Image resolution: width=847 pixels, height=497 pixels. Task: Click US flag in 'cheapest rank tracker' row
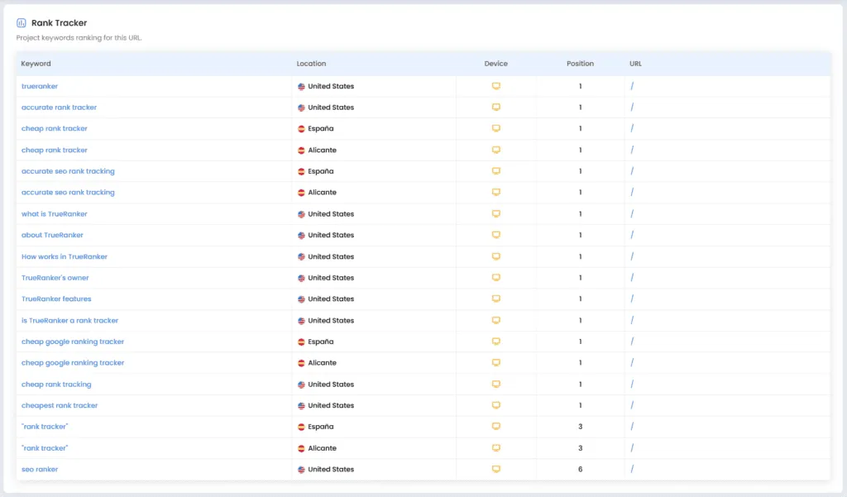tap(301, 406)
